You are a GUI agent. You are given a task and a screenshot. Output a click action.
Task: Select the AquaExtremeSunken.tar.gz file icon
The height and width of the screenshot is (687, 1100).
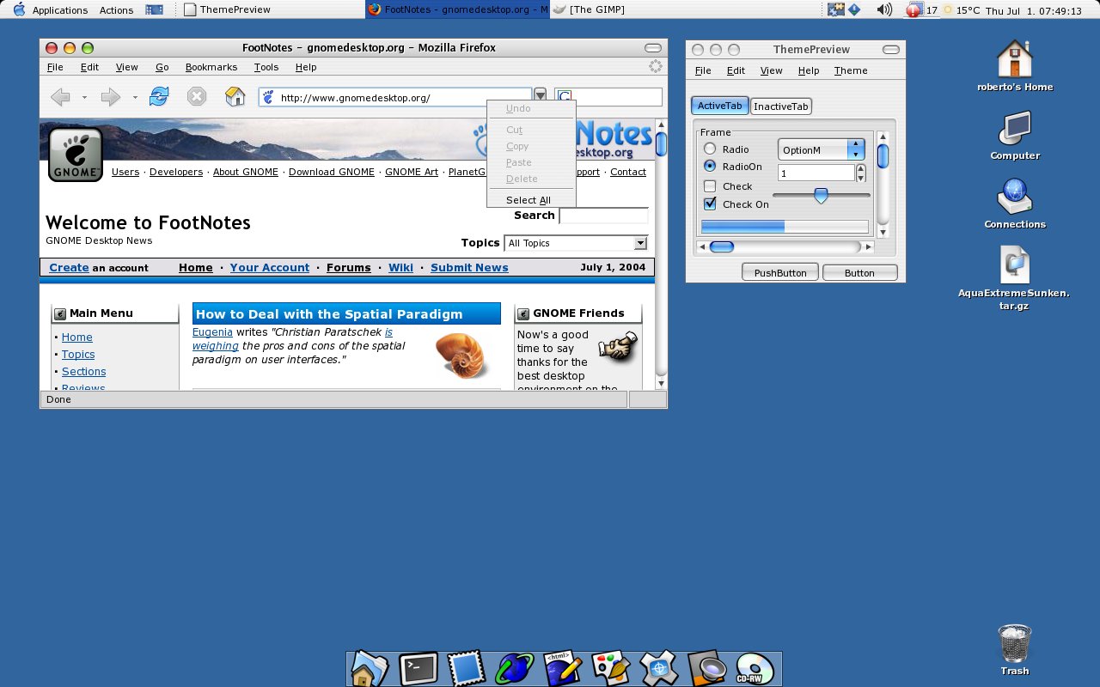(x=1015, y=264)
